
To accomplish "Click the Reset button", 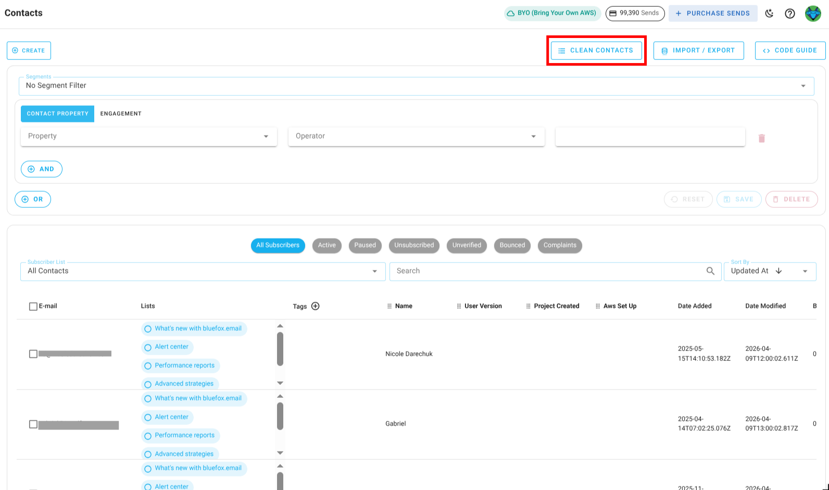I will pos(688,199).
